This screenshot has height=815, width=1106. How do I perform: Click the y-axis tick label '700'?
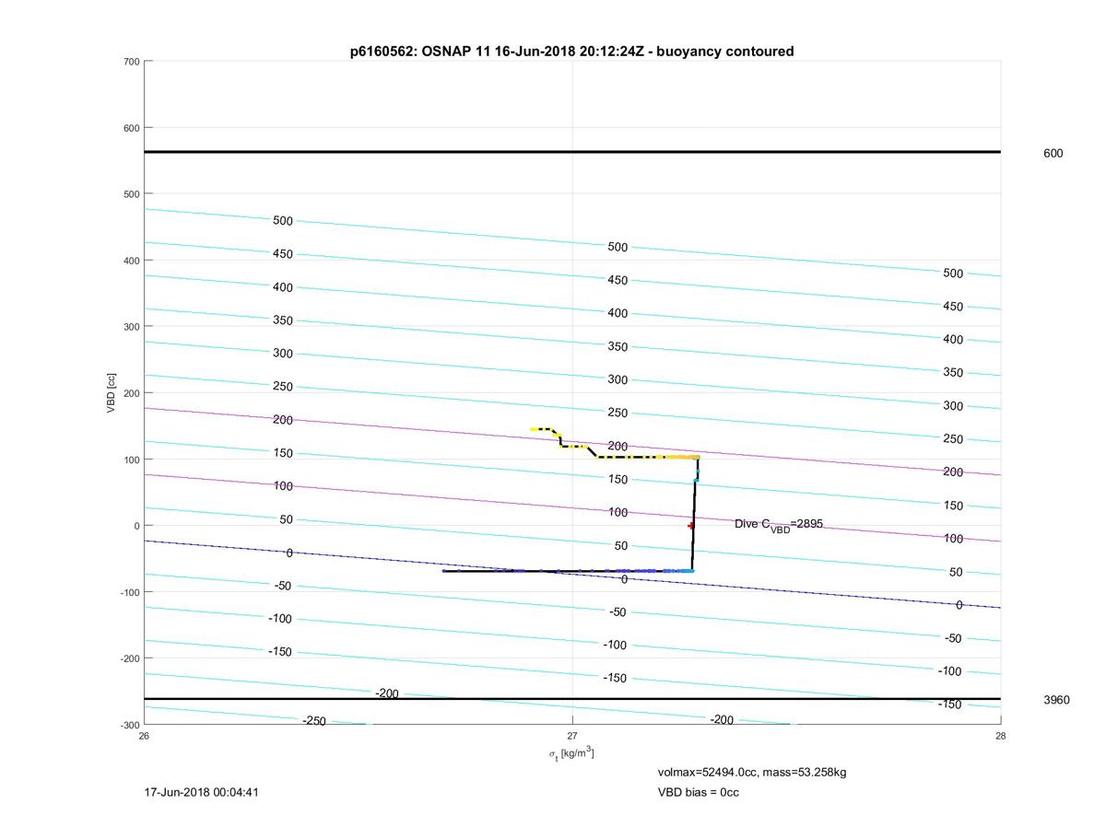click(x=131, y=62)
